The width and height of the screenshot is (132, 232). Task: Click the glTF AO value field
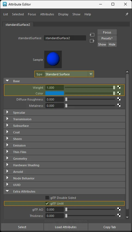(55, 210)
